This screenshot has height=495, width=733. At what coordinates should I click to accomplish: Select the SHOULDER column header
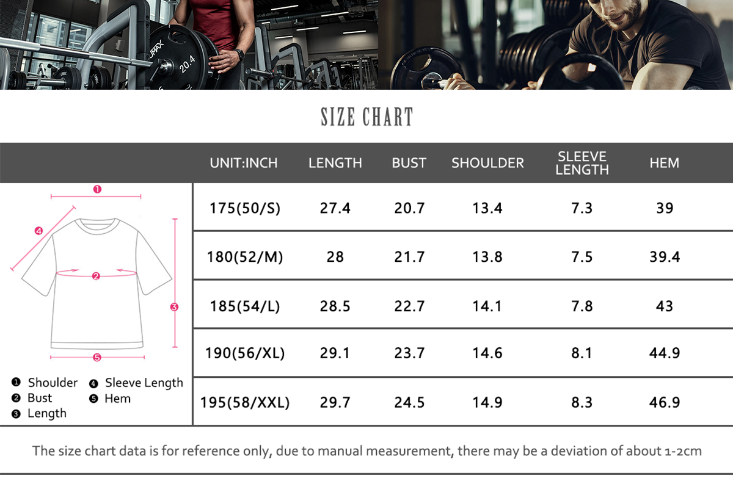487,163
